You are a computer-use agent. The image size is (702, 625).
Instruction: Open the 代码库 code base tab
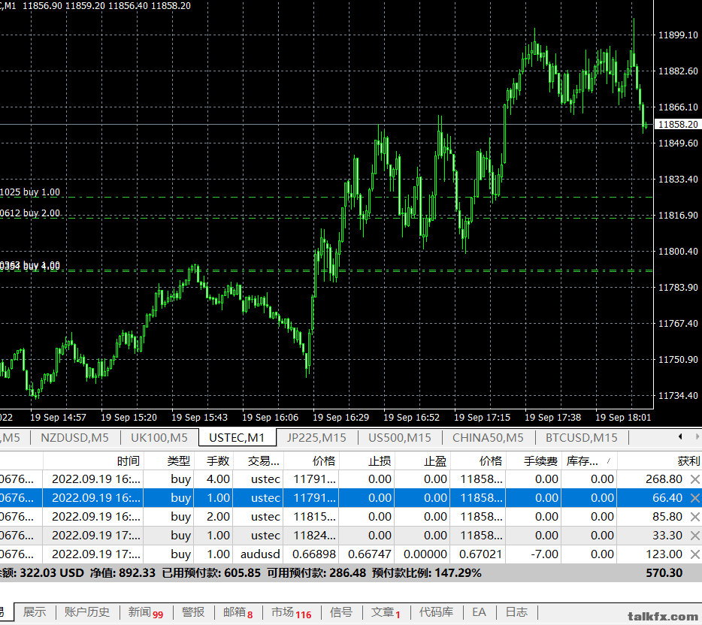click(x=436, y=612)
